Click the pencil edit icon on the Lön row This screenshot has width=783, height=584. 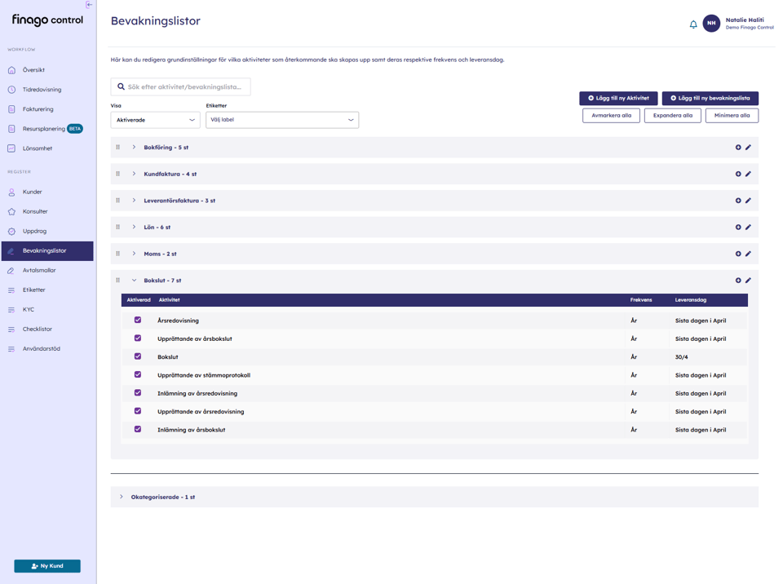(750, 227)
